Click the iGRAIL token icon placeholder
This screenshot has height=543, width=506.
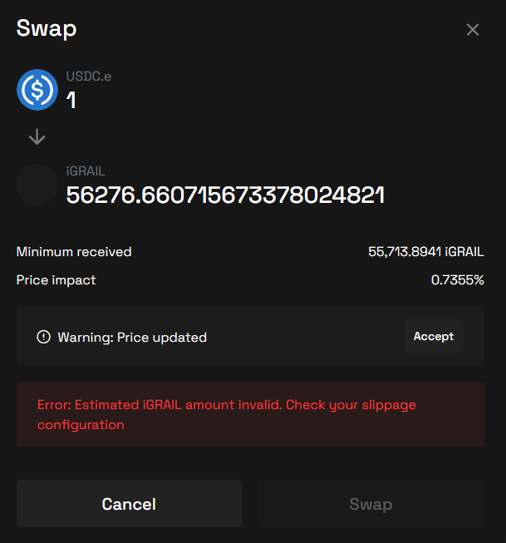[x=37, y=185]
